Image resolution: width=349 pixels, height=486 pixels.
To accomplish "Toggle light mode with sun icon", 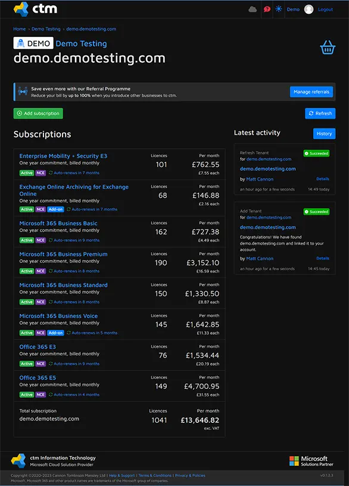I will click(x=279, y=9).
